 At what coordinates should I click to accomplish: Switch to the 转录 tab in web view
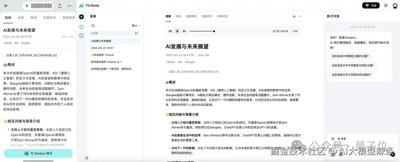coord(178,16)
